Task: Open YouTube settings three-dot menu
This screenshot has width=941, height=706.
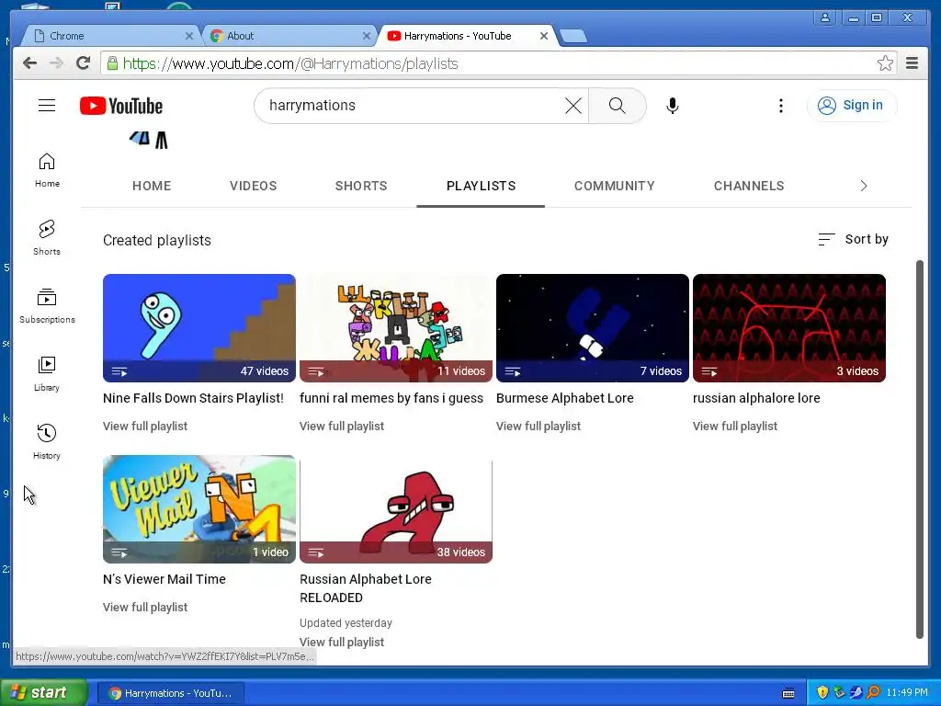Action: [781, 106]
